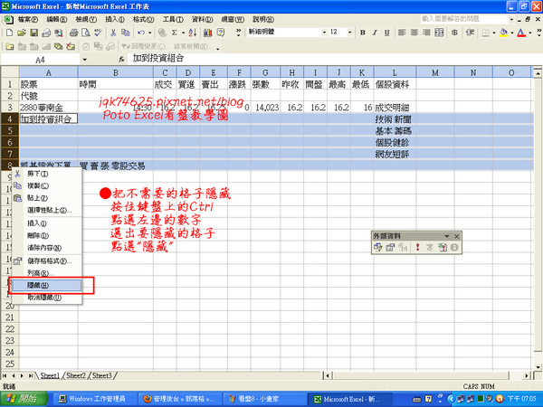
Task: Select 隱藏 in the context menu
Action: click(x=47, y=286)
